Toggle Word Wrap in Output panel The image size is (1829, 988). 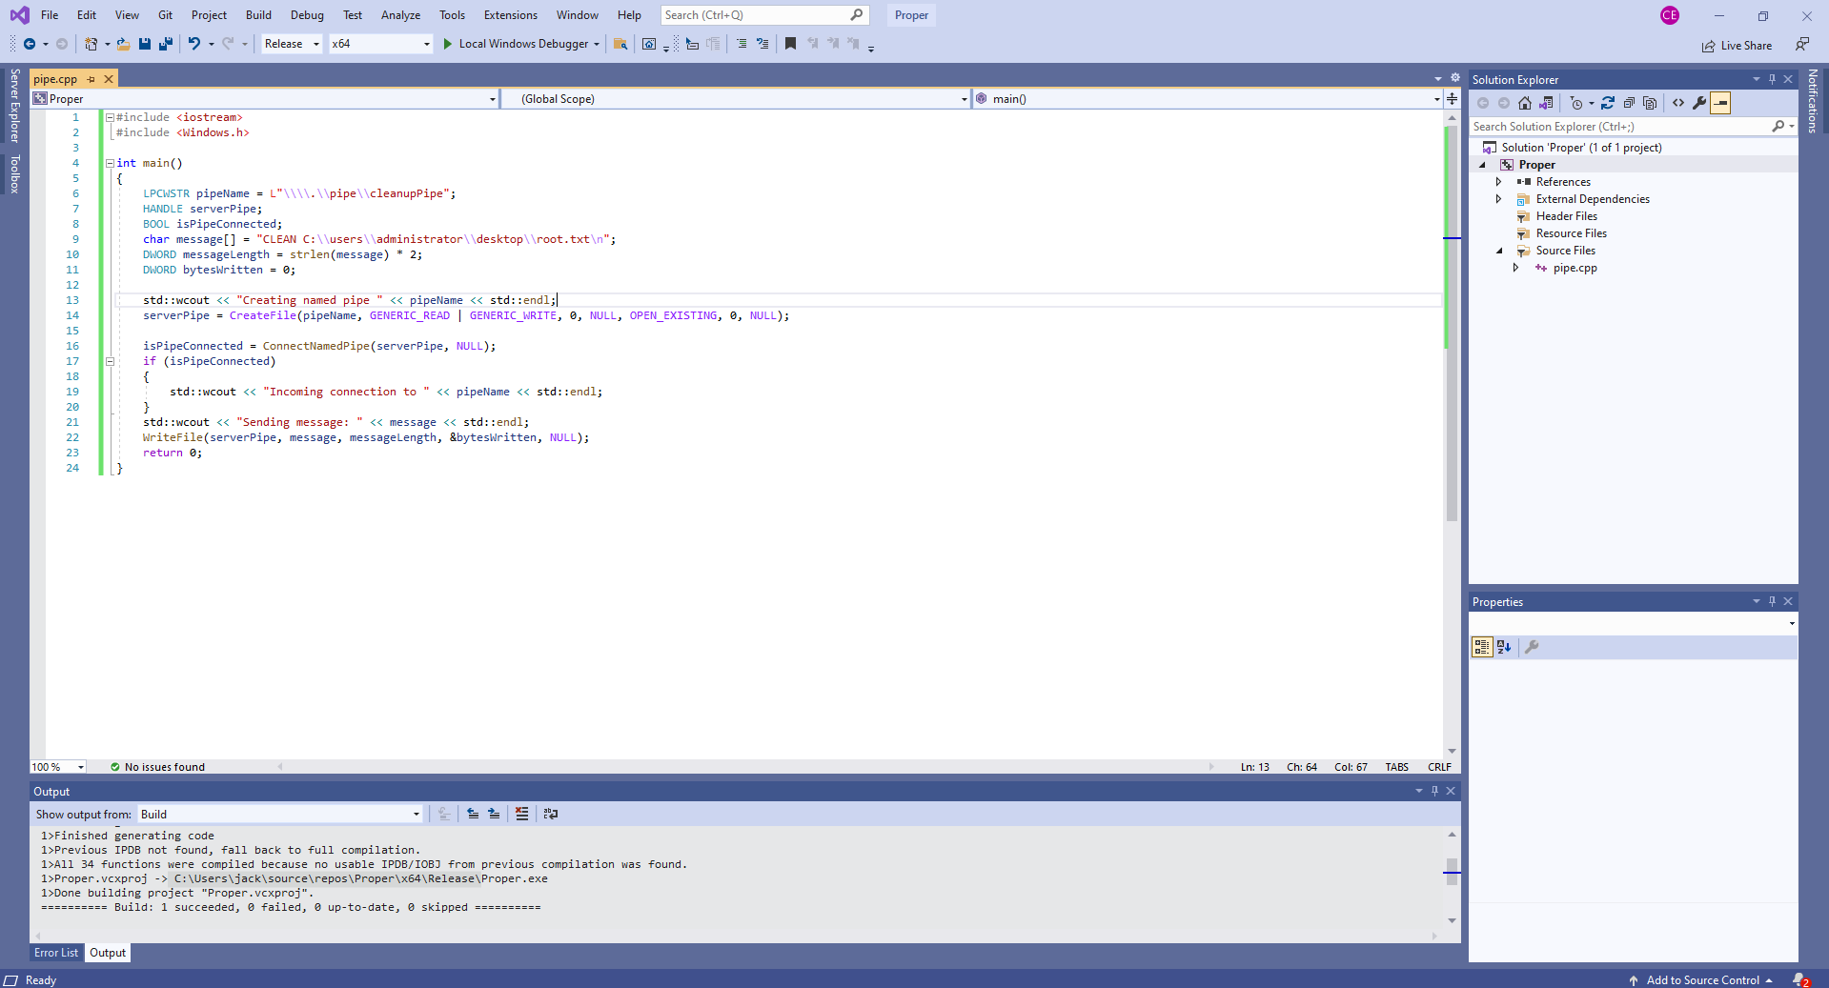click(x=551, y=814)
